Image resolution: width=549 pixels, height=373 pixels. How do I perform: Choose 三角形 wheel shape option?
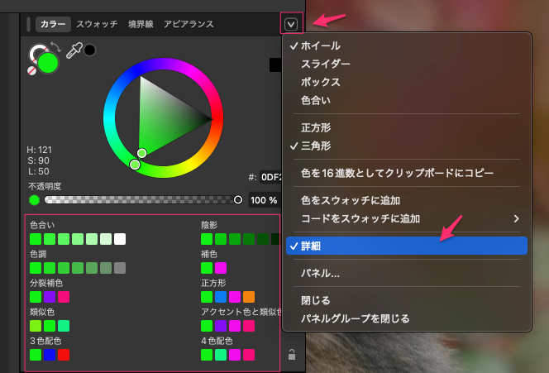pos(316,146)
